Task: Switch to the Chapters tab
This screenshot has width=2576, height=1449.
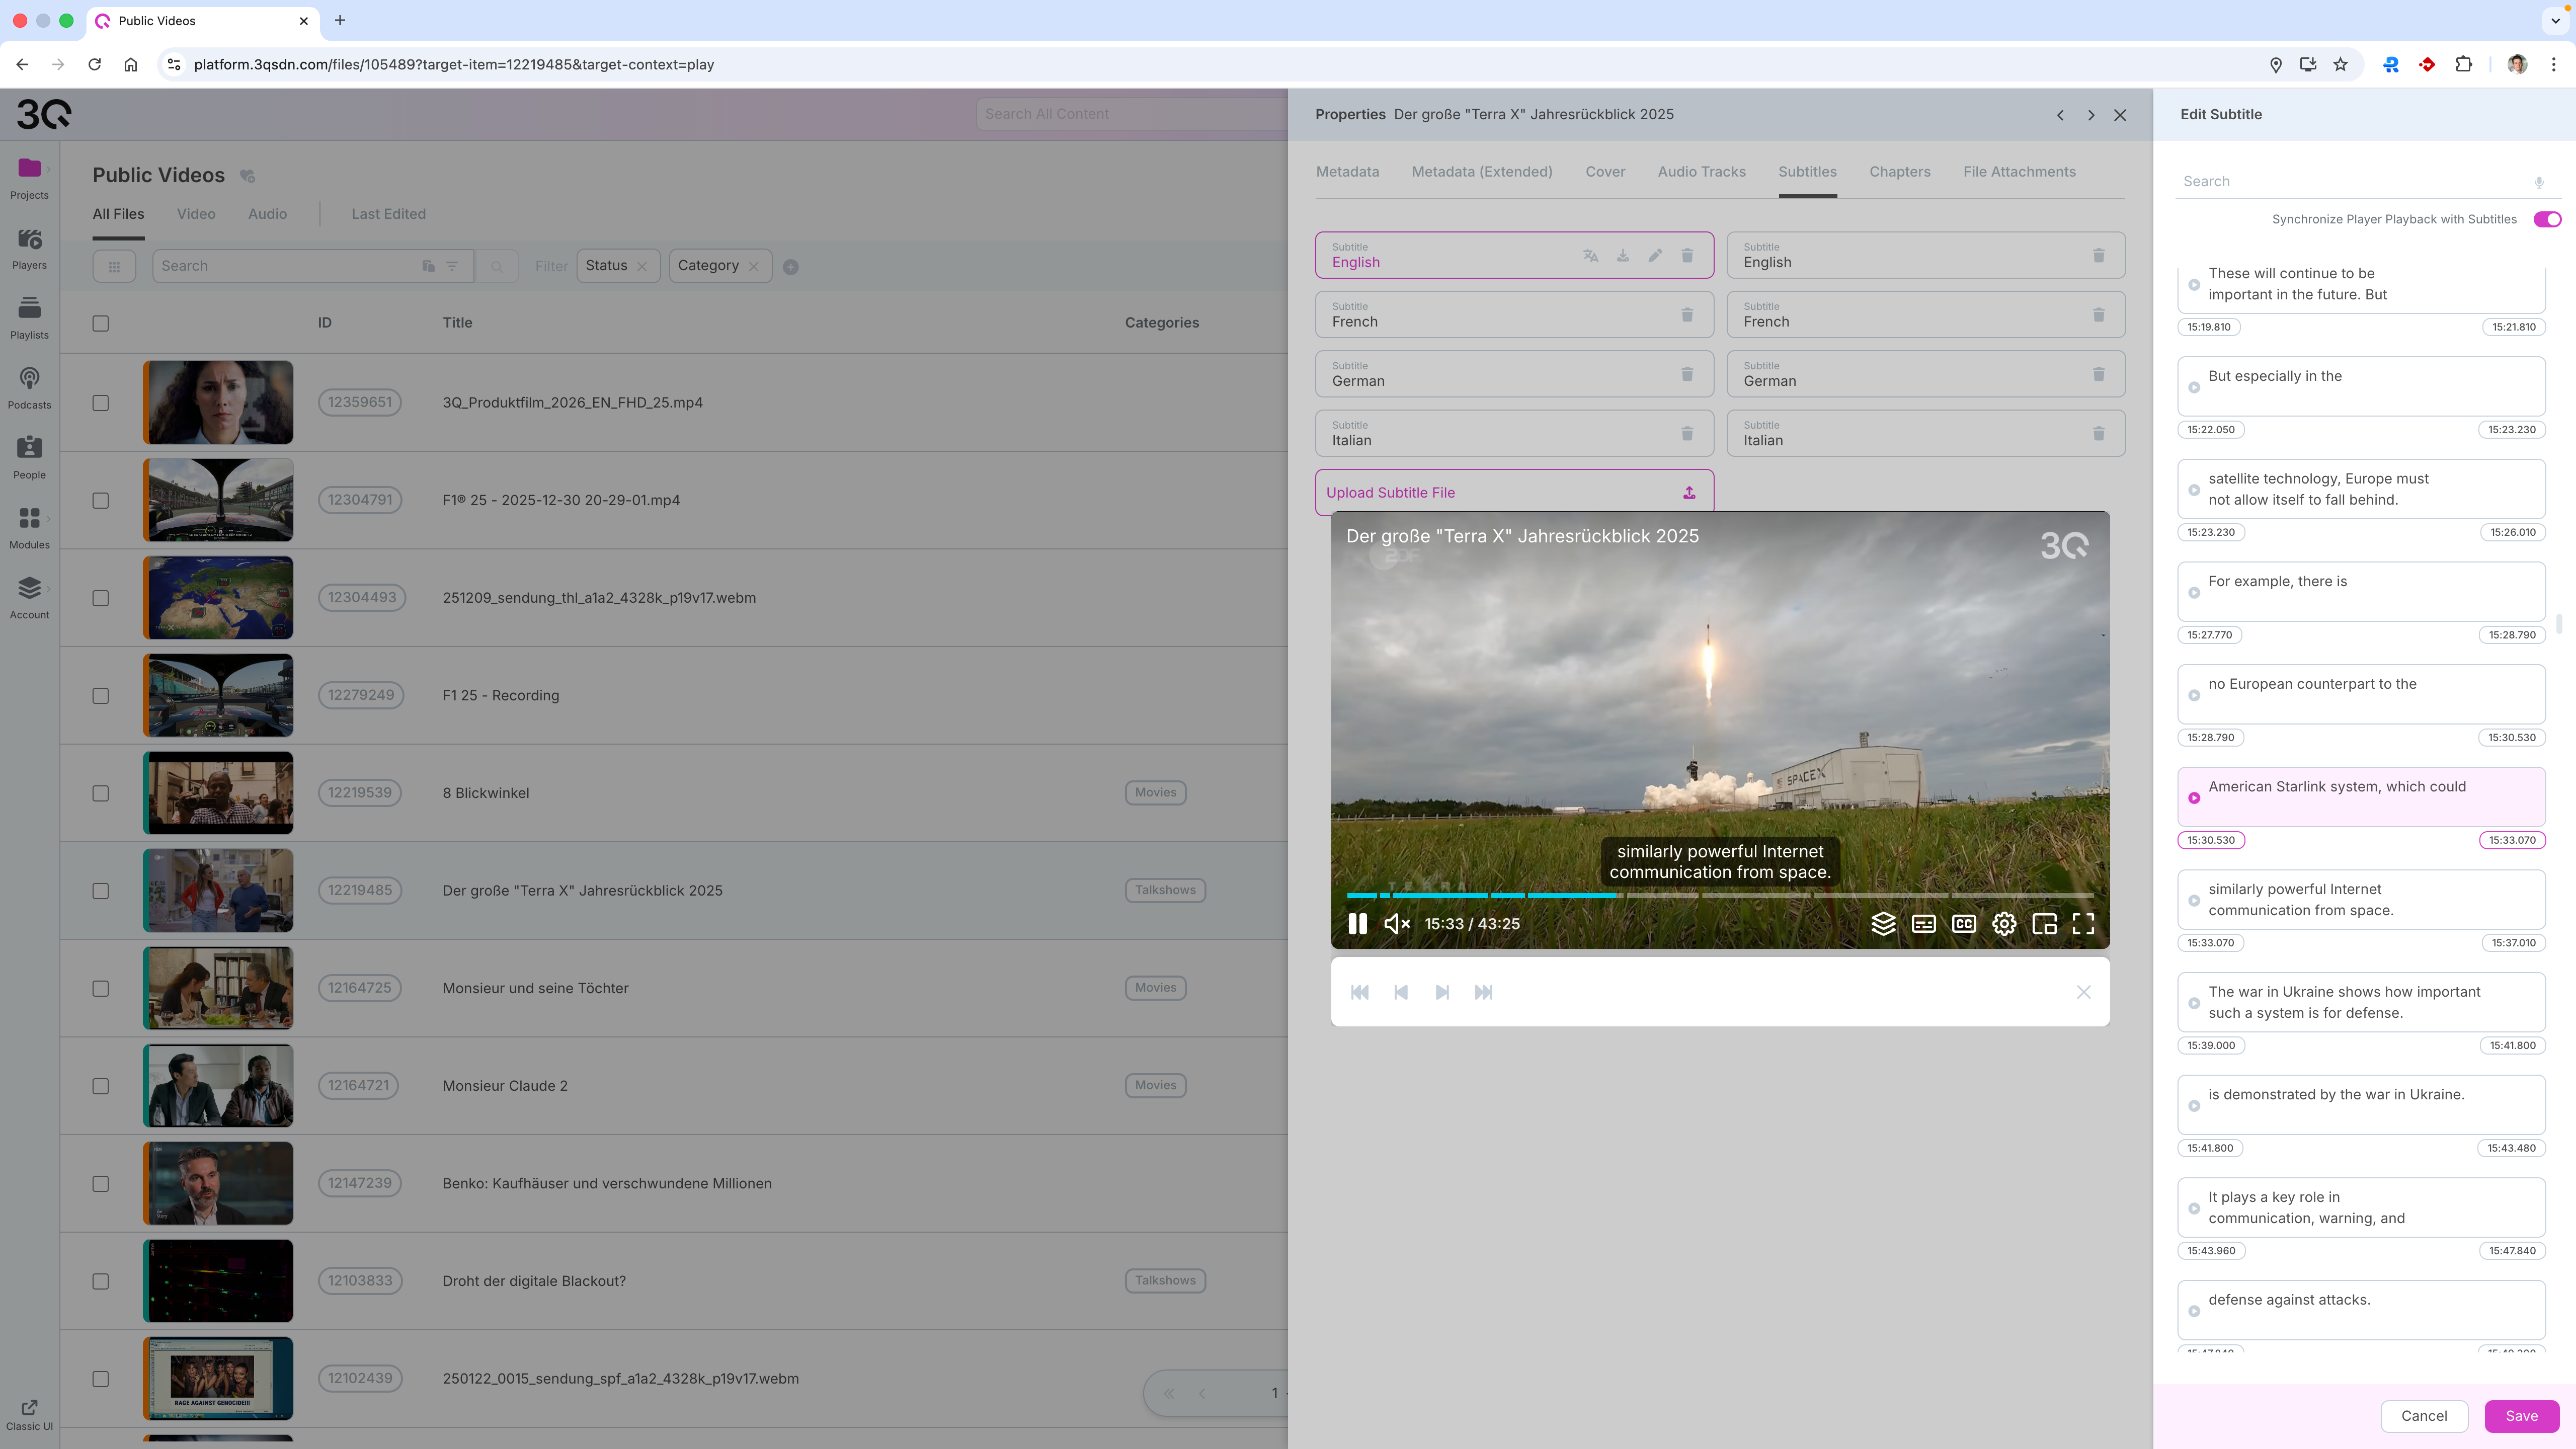Action: tap(1899, 172)
